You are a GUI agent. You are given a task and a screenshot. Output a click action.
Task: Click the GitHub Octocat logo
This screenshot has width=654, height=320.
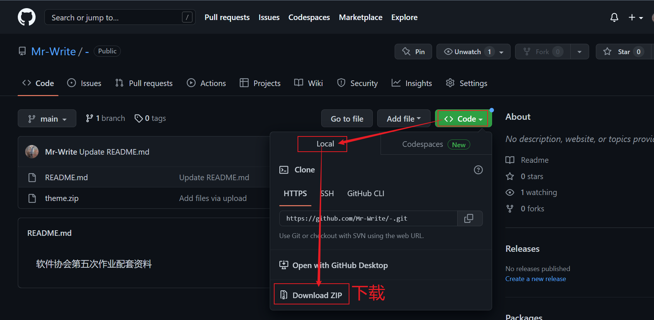click(27, 17)
